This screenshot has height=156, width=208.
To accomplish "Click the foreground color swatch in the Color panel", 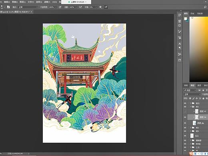I will coord(186,19).
